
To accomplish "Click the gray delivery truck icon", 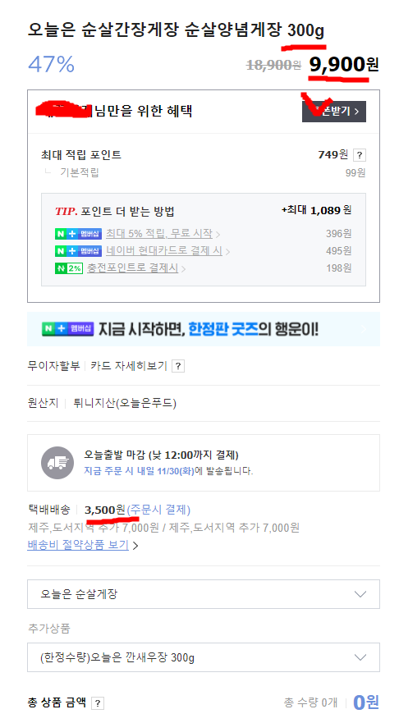I will (57, 463).
